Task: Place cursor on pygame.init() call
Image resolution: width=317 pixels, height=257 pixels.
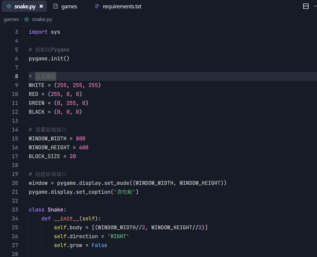Action: click(49, 58)
